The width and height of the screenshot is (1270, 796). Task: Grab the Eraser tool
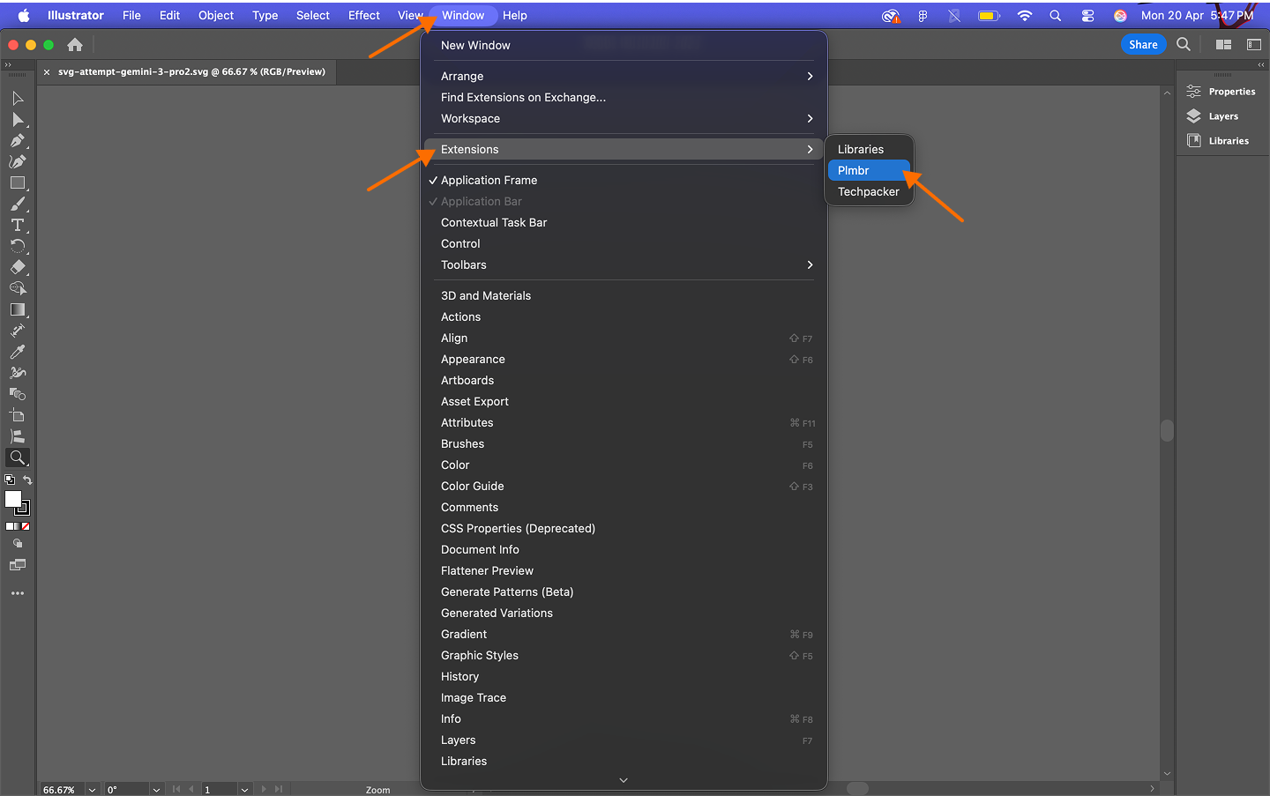[18, 267]
